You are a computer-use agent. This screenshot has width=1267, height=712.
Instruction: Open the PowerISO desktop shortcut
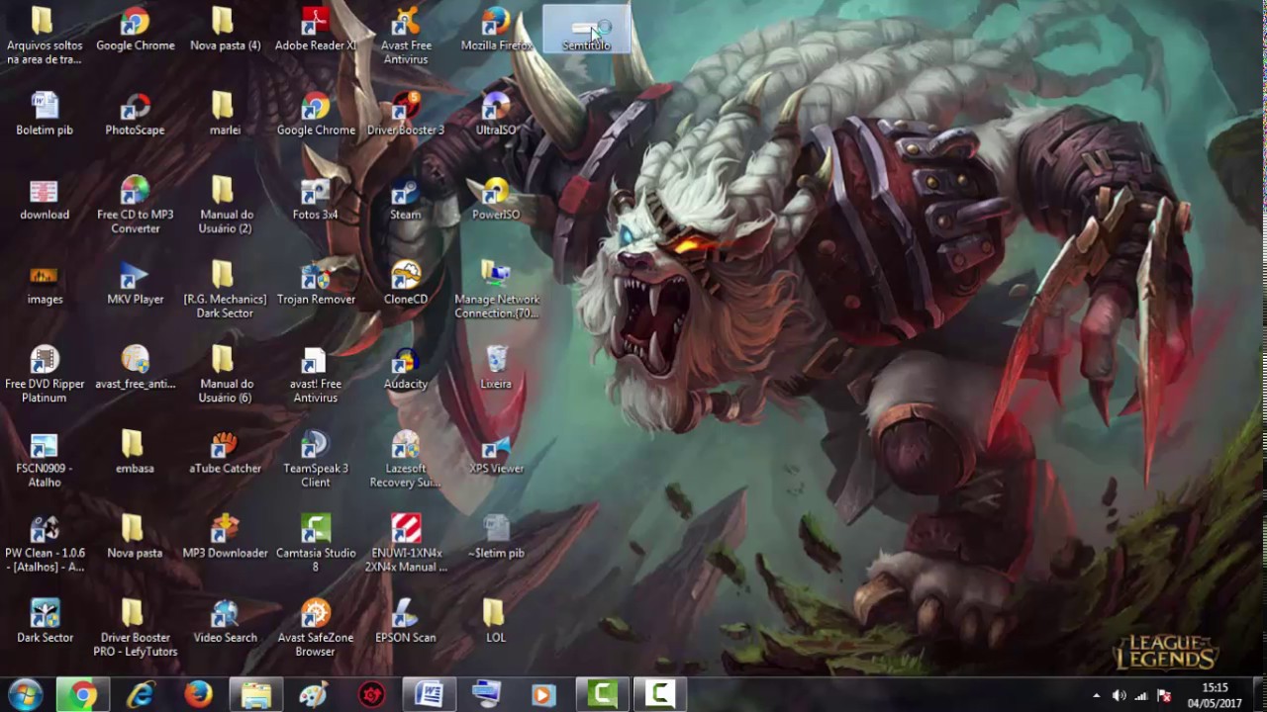point(496,198)
